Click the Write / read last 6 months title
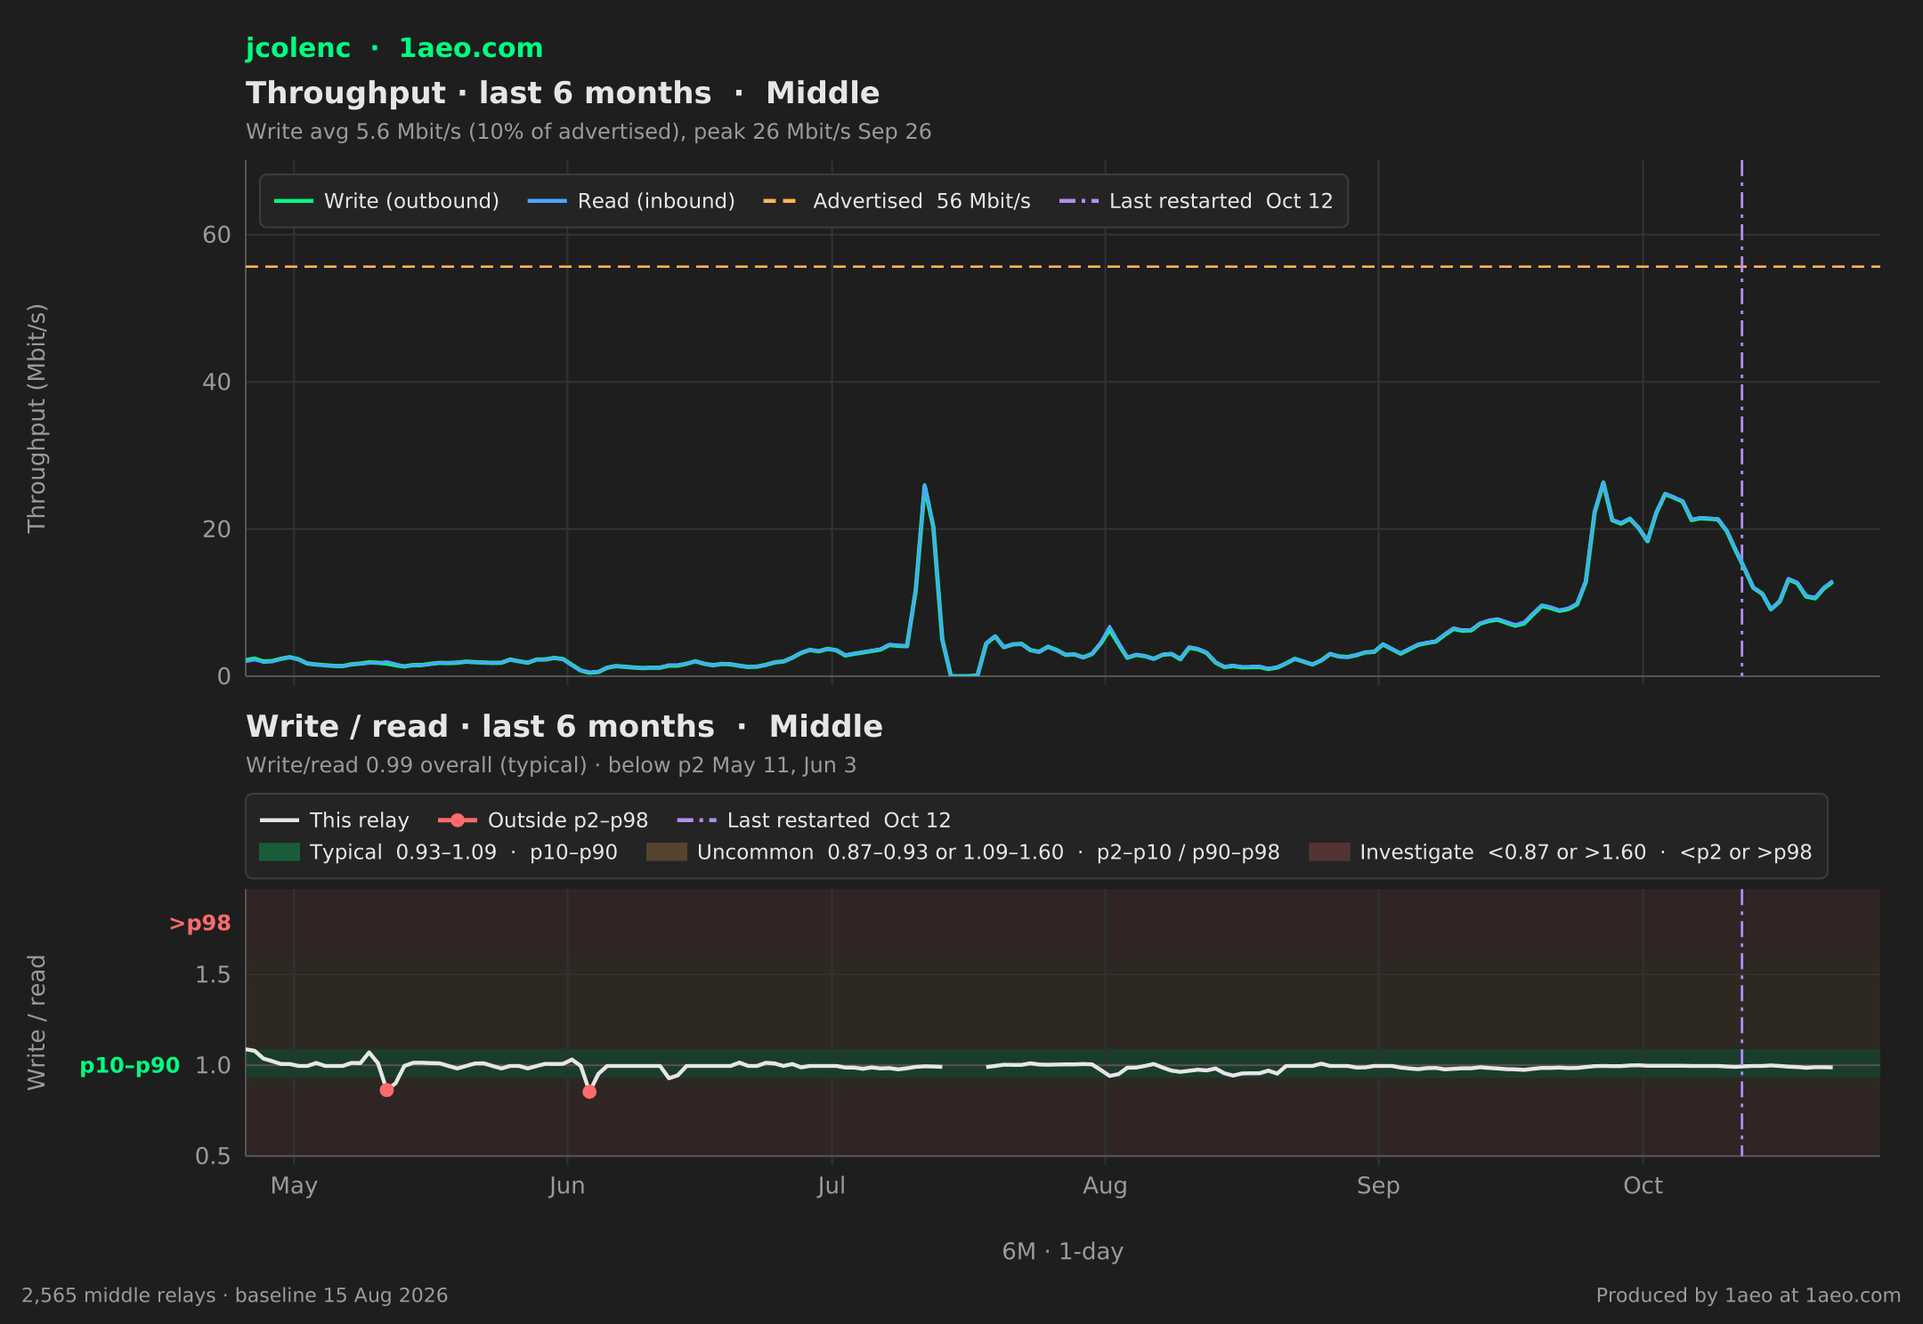The width and height of the screenshot is (1923, 1324). [x=564, y=727]
